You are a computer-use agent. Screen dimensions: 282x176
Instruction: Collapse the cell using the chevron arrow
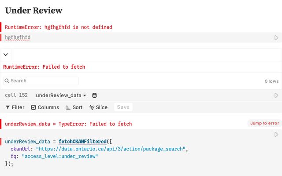coord(6,55)
